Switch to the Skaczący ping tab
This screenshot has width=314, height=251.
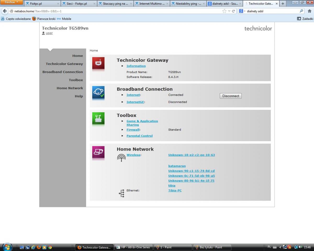(x=115, y=4)
